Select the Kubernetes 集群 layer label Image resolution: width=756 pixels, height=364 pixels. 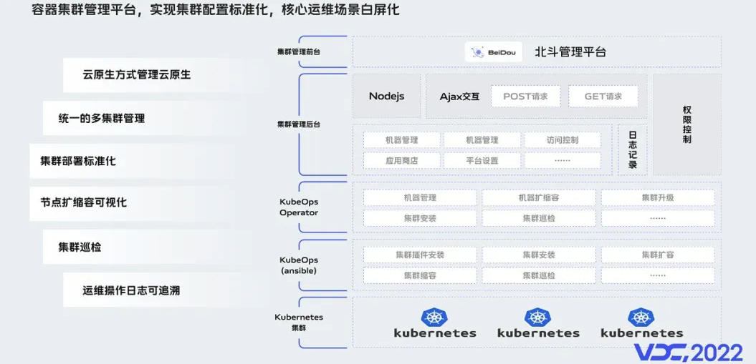click(298, 323)
